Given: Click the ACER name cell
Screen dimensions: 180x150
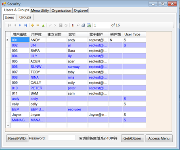Looking at the screenshot, I should 38,61.
